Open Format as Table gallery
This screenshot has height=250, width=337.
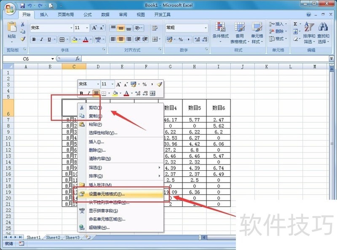(x=239, y=32)
